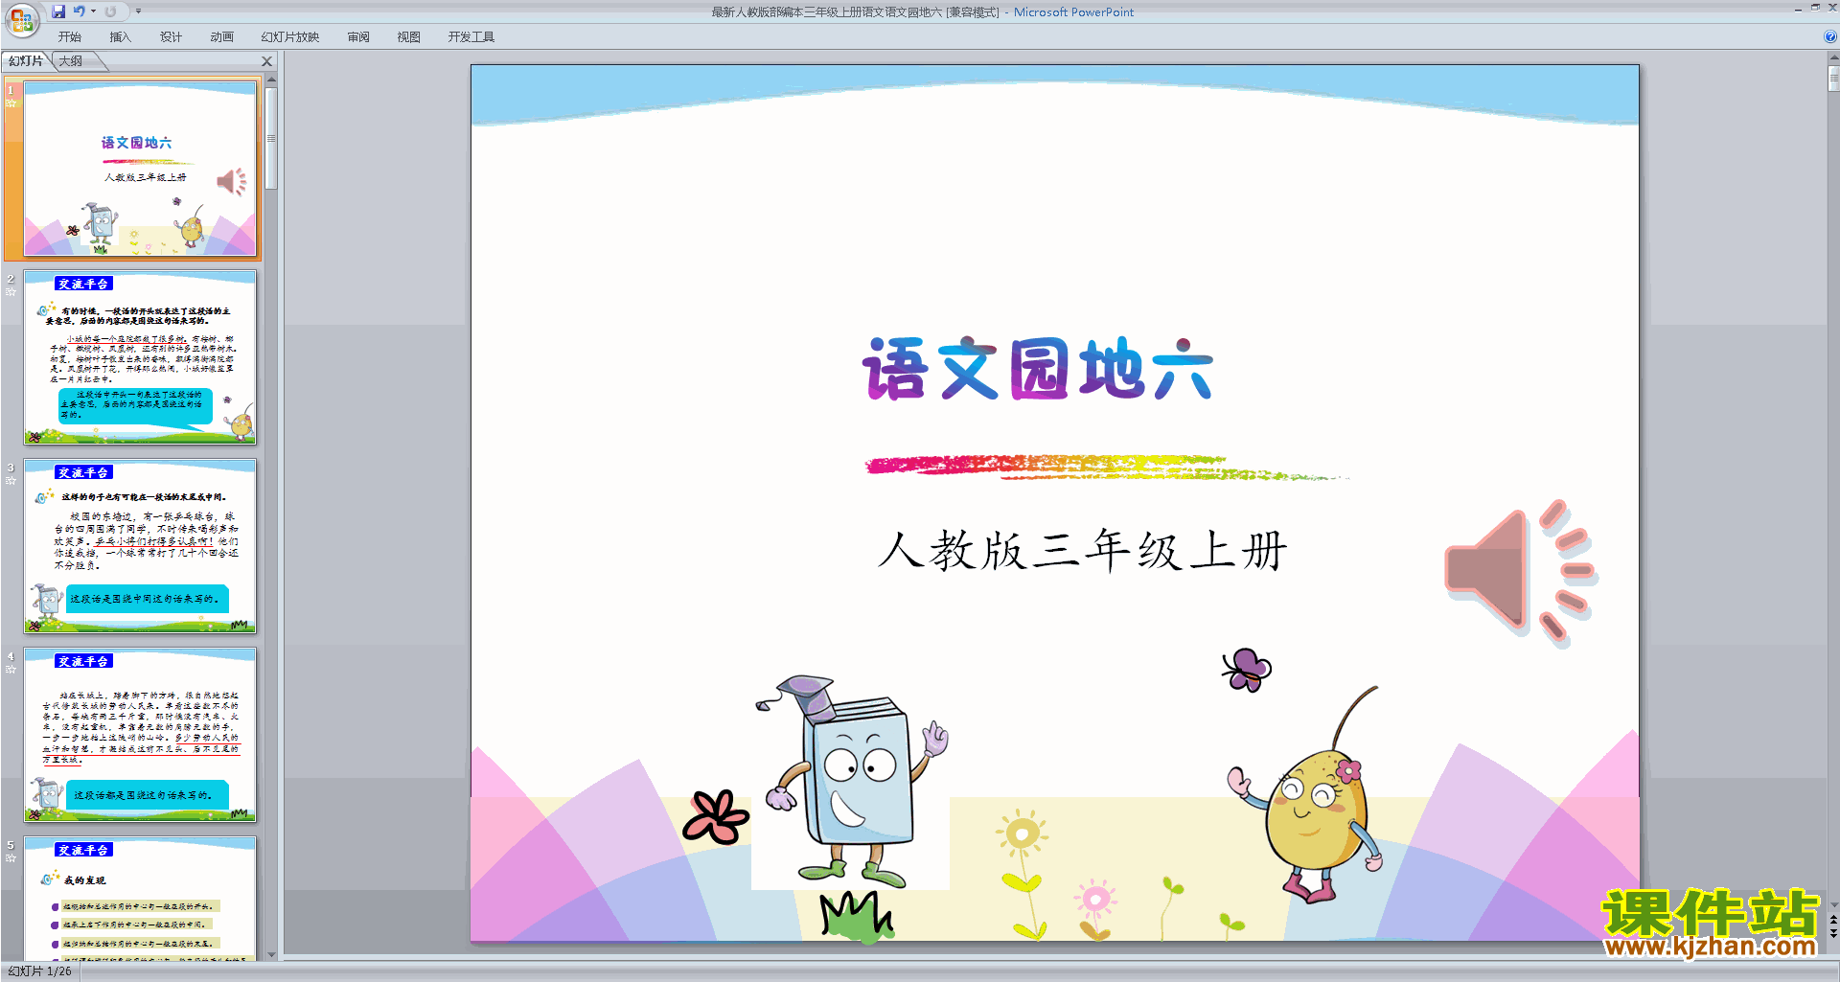Open the Undo history dropdown arrow

[x=93, y=11]
